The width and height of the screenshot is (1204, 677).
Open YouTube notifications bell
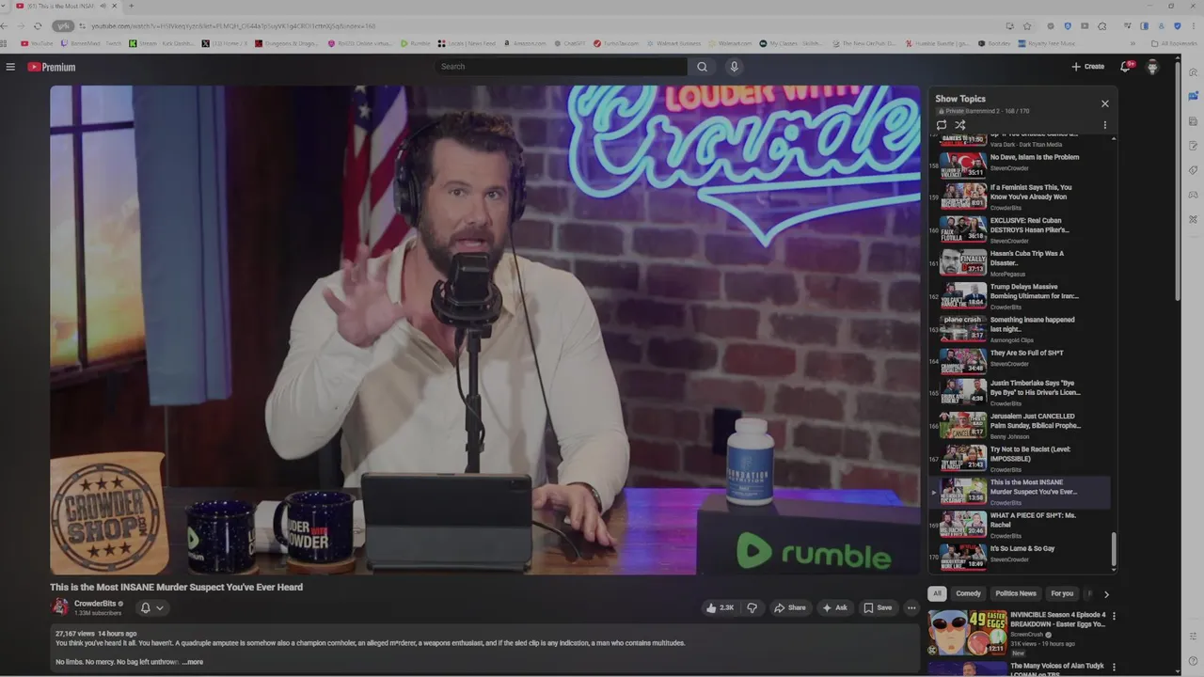(1125, 67)
